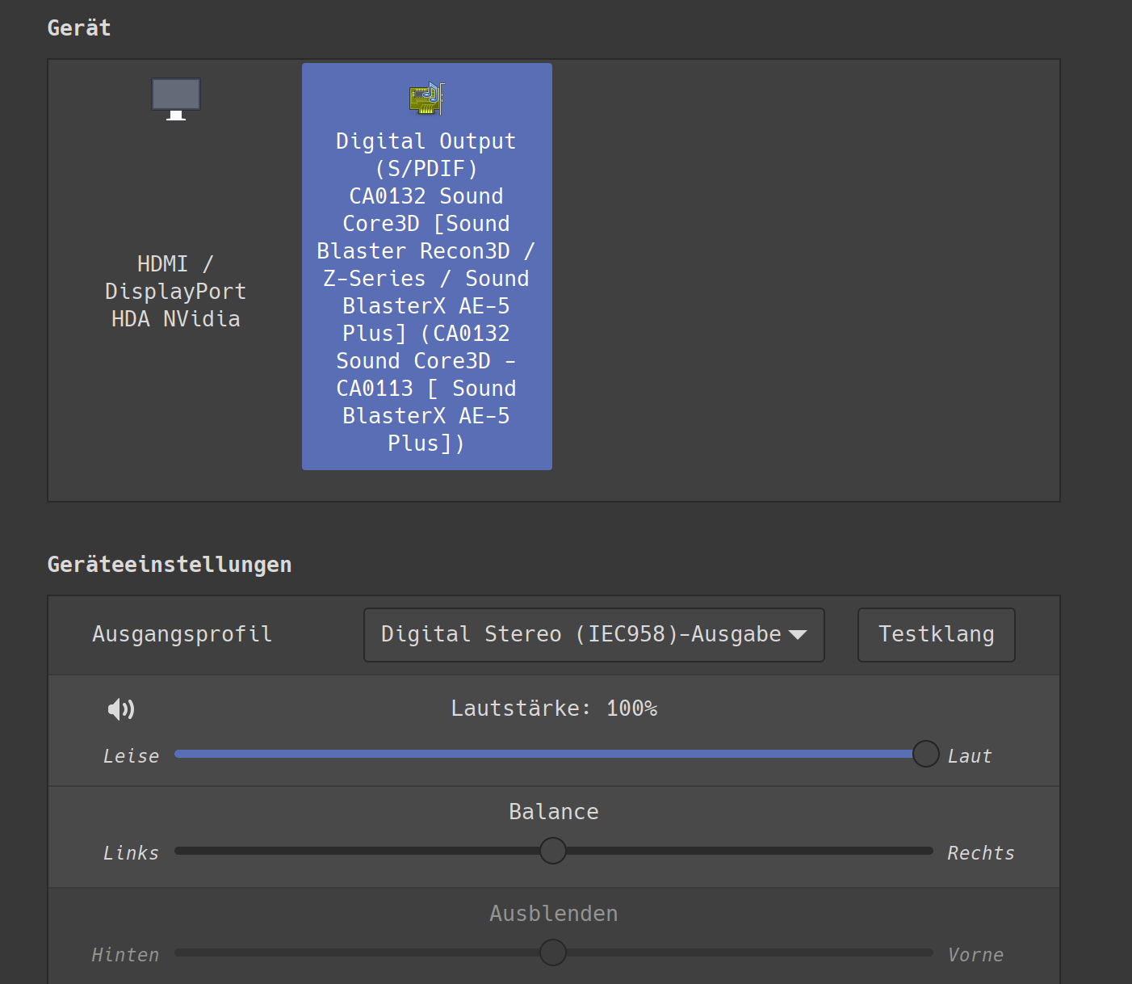Click the 'Rechts' balance label
This screenshot has height=984, width=1132.
(x=980, y=853)
